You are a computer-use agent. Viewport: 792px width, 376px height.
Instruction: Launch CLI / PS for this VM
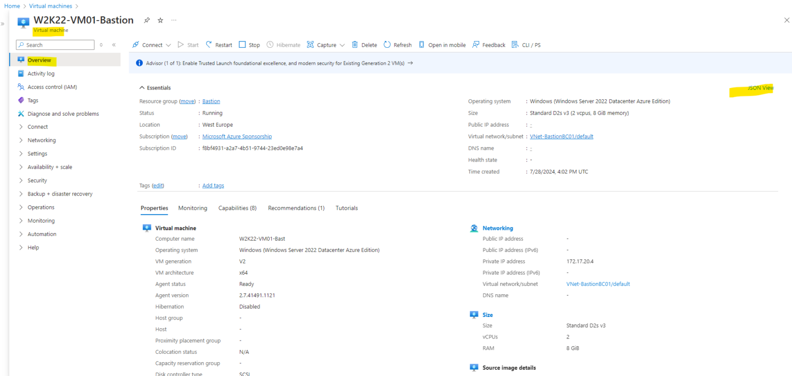tap(526, 45)
